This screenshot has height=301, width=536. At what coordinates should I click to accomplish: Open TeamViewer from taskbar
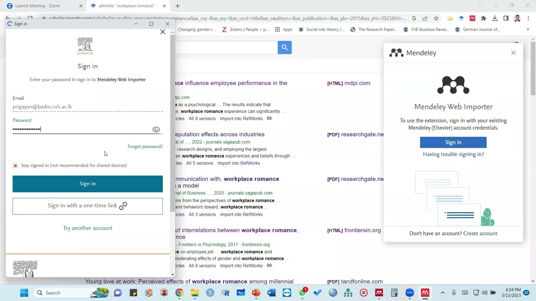coord(287,293)
